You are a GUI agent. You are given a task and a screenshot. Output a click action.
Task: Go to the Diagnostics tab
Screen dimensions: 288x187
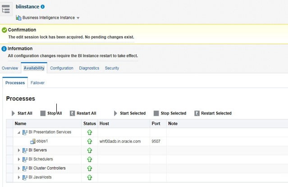point(89,68)
